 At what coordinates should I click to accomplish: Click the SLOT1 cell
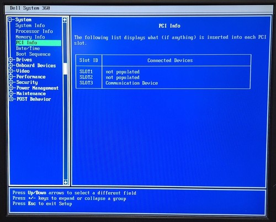coord(86,71)
